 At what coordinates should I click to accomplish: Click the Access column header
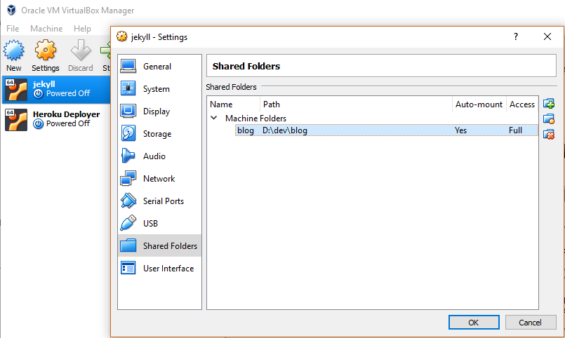point(522,104)
